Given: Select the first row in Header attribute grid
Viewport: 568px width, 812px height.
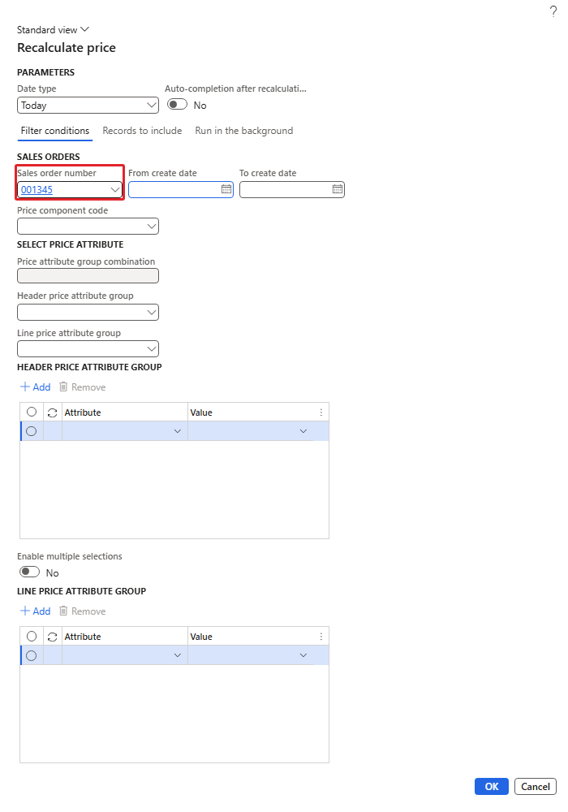Looking at the screenshot, I should [x=31, y=431].
